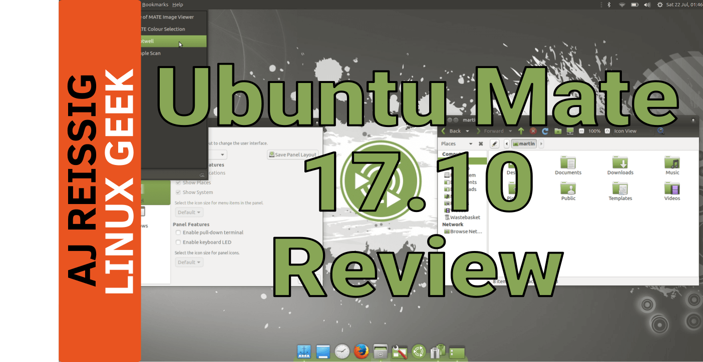
Task: Click the green panel window icon in the dock
Action: tap(456, 352)
